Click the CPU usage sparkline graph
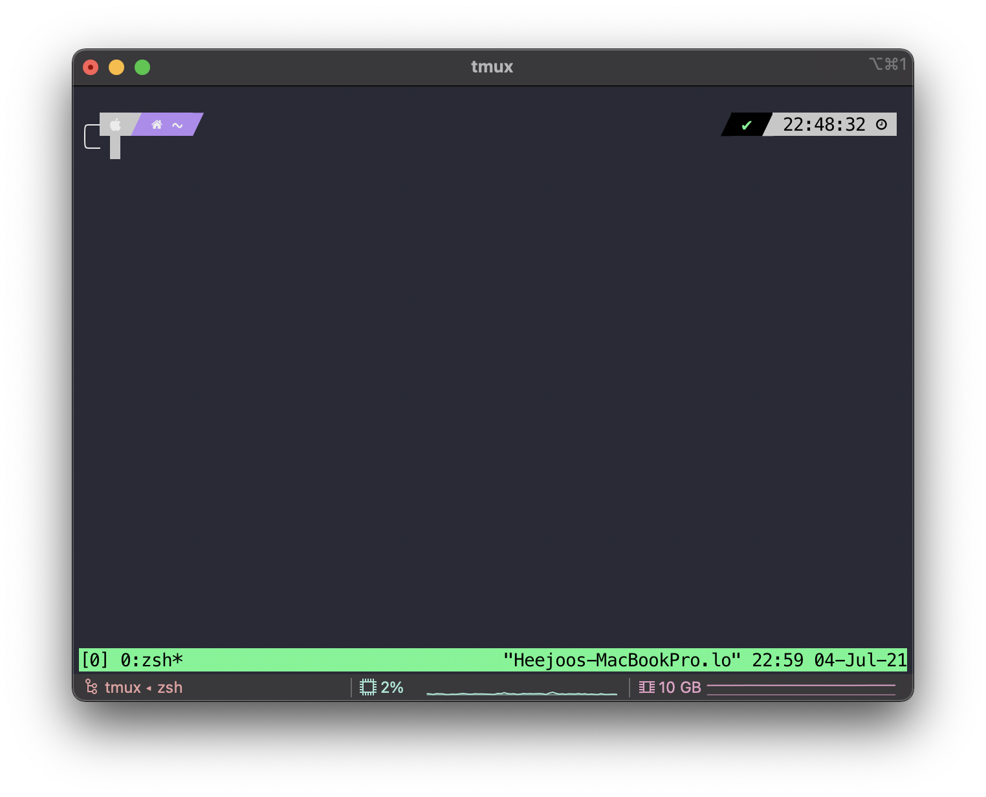 click(521, 693)
